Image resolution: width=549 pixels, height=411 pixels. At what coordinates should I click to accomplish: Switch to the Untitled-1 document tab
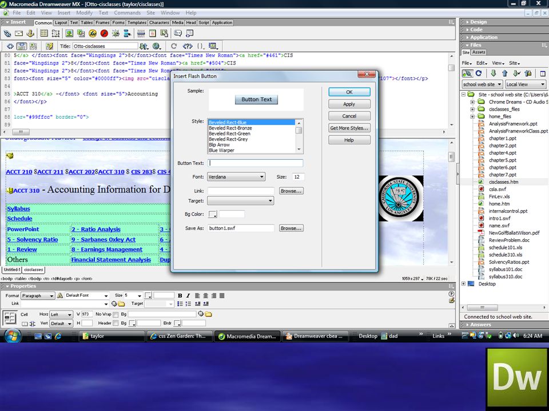12,270
